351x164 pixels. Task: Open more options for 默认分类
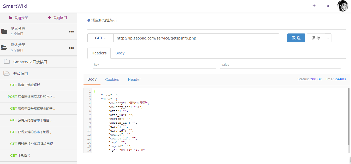click(x=71, y=48)
